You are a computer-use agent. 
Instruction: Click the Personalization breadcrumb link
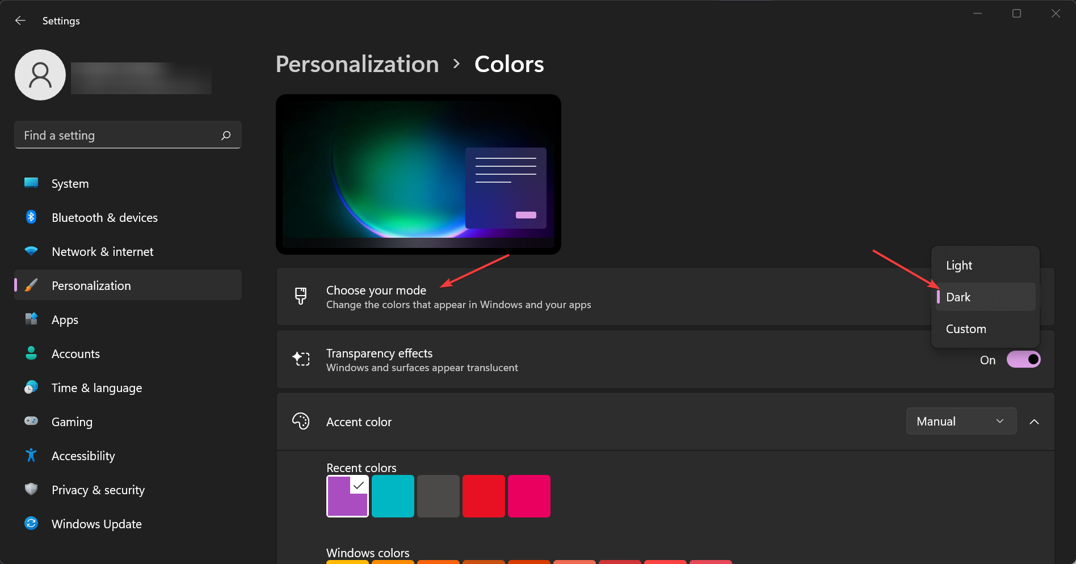pyautogui.click(x=356, y=64)
